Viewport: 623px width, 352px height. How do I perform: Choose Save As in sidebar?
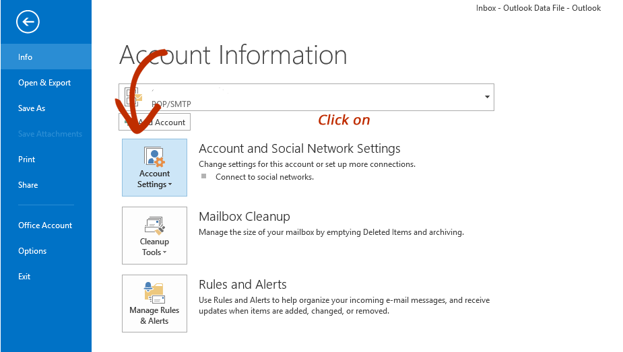(46, 108)
